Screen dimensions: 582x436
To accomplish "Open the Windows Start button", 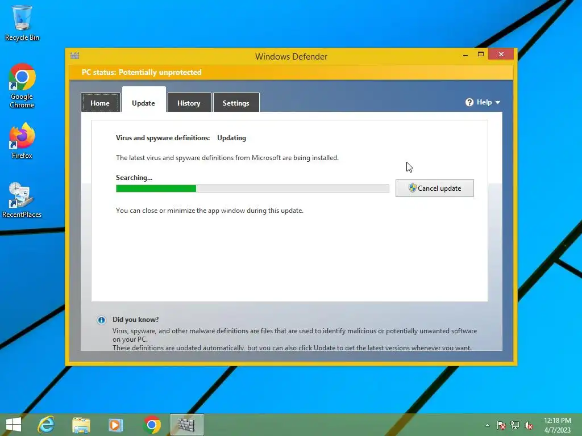I will pos(14,425).
